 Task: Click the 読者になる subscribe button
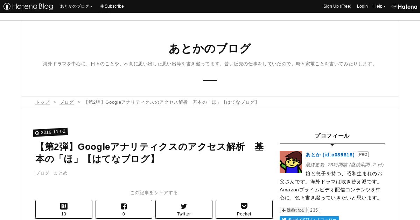[x=293, y=210]
